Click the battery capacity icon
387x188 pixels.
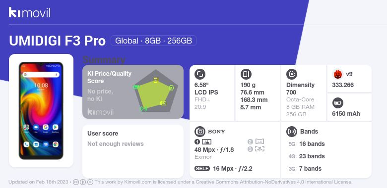pyautogui.click(x=337, y=103)
